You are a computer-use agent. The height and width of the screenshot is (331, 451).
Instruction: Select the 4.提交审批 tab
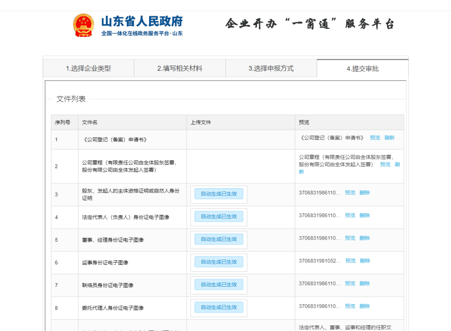point(362,69)
